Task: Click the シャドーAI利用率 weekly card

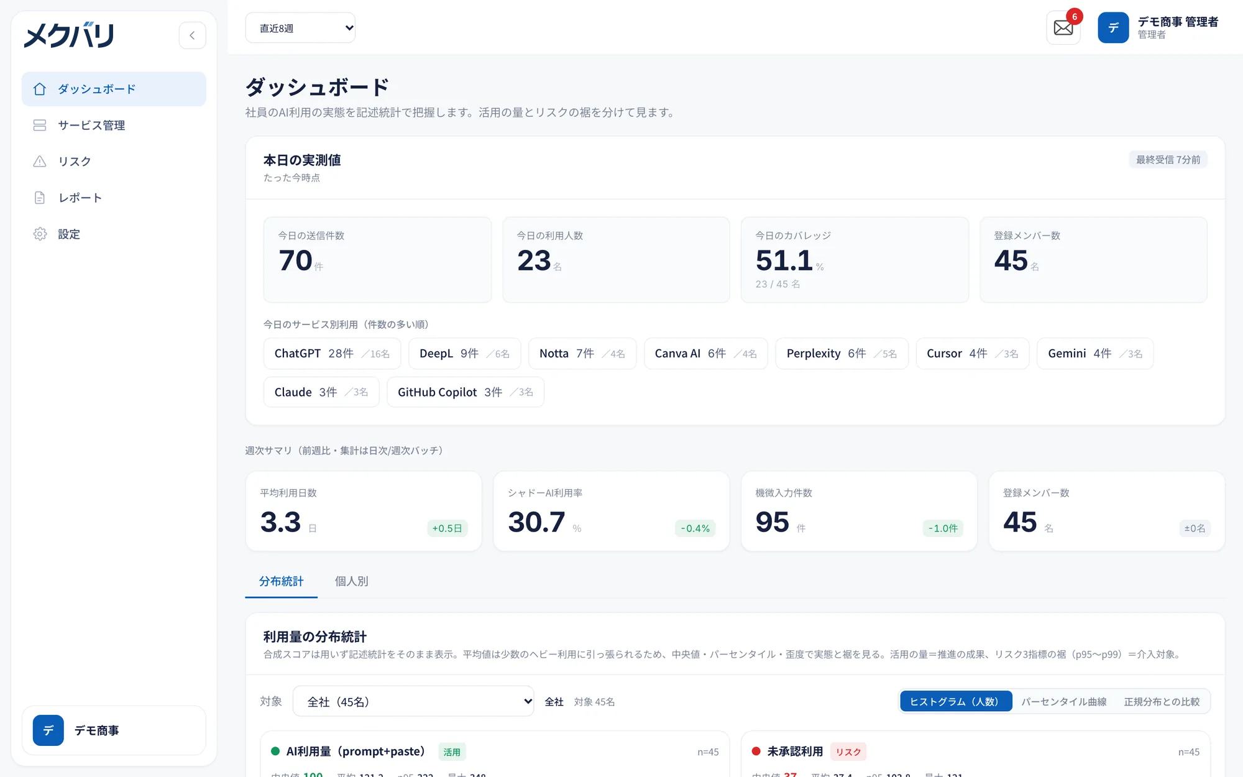Action: coord(612,511)
